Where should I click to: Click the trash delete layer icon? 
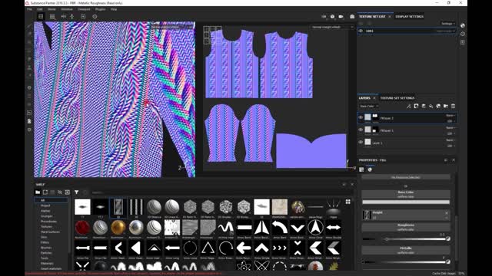[x=453, y=107]
